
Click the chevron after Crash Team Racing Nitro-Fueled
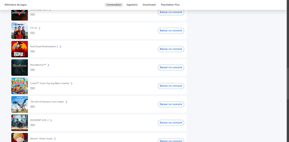(72, 83)
